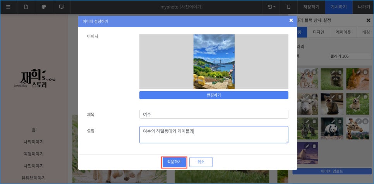Switch to mobile preview icon

point(288,7)
